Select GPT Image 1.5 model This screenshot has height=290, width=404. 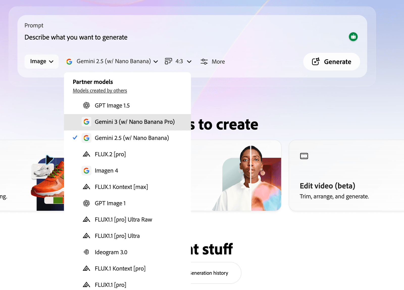(127, 106)
